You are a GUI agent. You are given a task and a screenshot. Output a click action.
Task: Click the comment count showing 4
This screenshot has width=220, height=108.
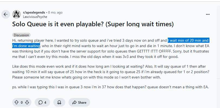click(45, 103)
